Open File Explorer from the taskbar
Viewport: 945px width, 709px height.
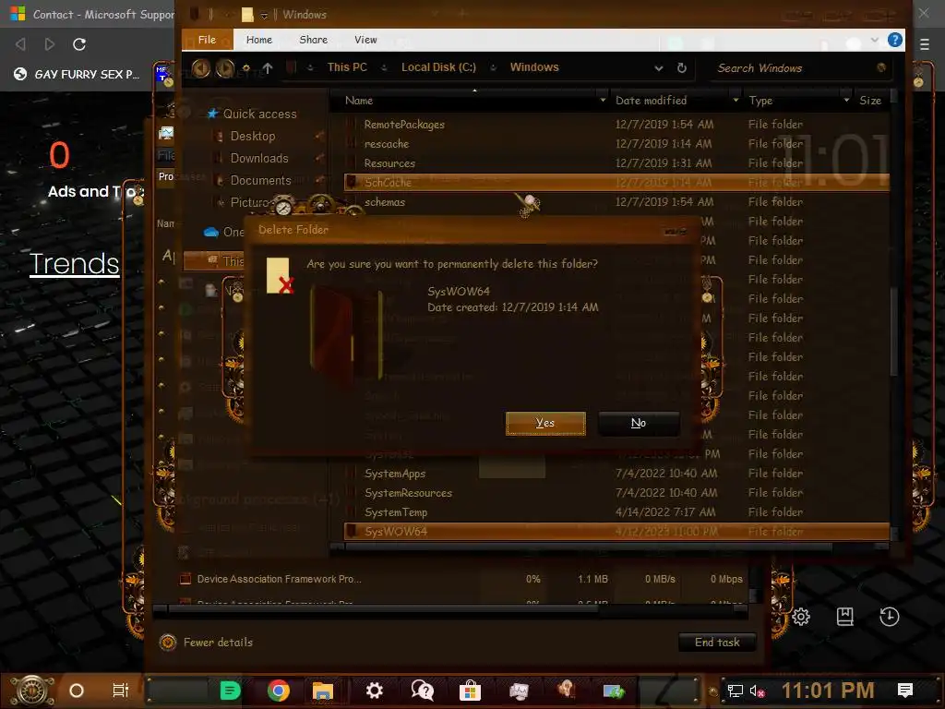(323, 691)
